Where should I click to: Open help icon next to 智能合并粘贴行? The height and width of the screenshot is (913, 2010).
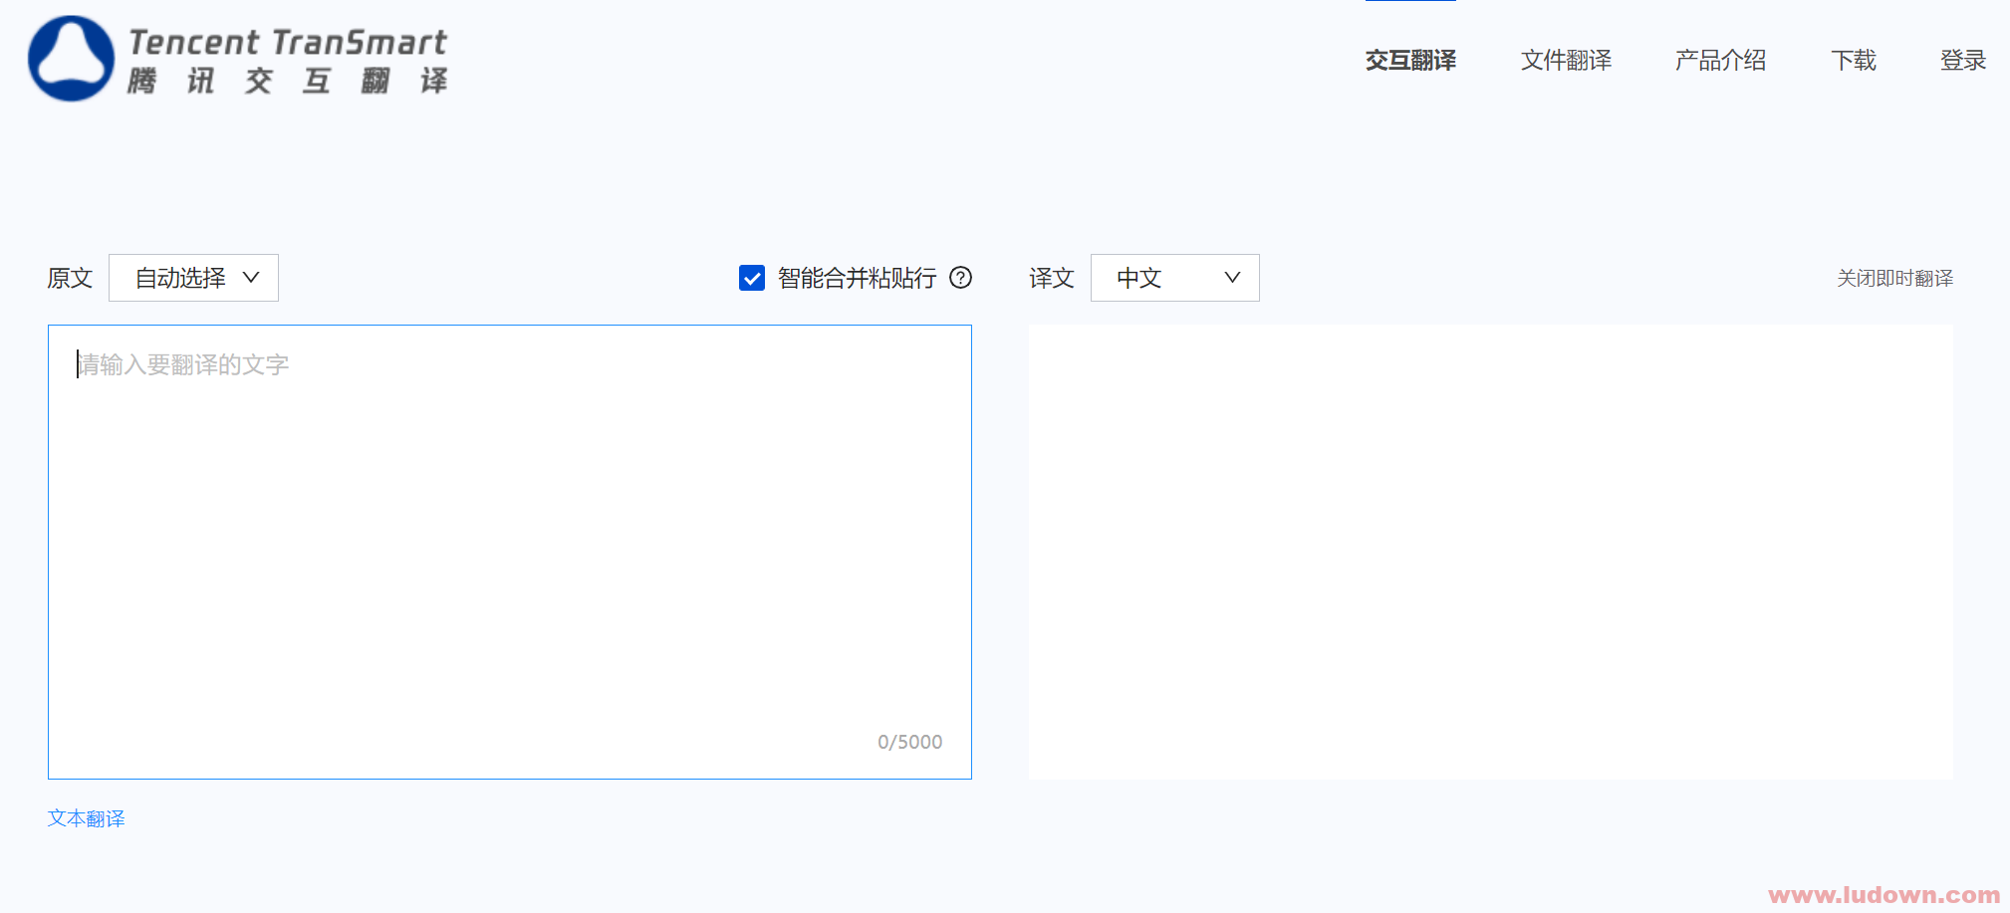click(x=960, y=278)
